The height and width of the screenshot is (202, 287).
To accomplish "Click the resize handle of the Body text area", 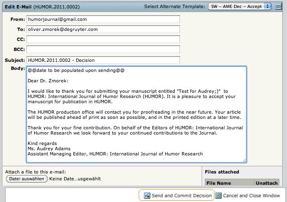I will (244, 160).
